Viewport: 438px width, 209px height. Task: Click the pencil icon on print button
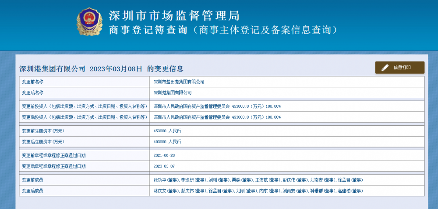point(385,68)
